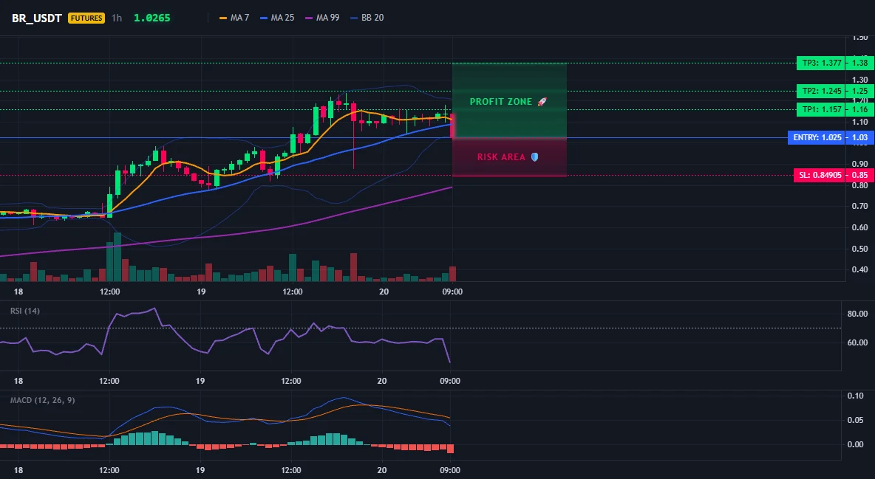Click 1.30 on the price axis
875x479 pixels.
860,80
